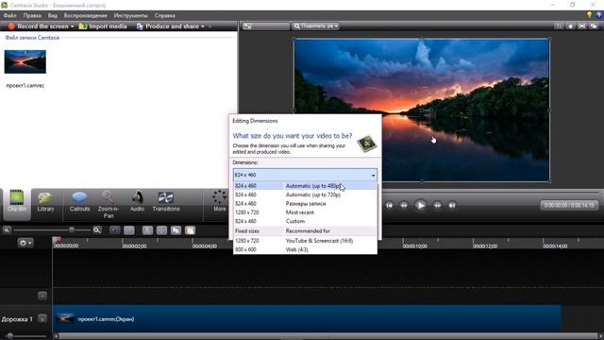Toggle lock on Дорожка 1 track
604x340 pixels.
[x=42, y=319]
